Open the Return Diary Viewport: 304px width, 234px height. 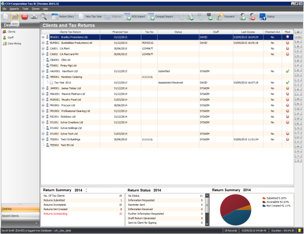tap(63, 17)
